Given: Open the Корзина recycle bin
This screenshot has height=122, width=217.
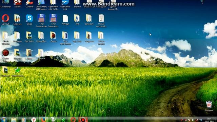Looking at the screenshot, I should click(x=209, y=106).
